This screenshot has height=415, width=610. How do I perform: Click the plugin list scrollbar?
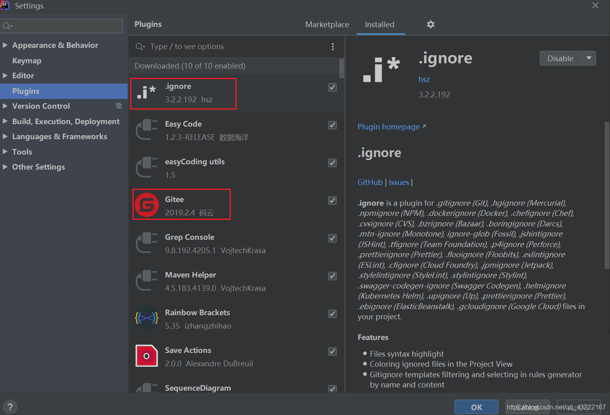(342, 68)
